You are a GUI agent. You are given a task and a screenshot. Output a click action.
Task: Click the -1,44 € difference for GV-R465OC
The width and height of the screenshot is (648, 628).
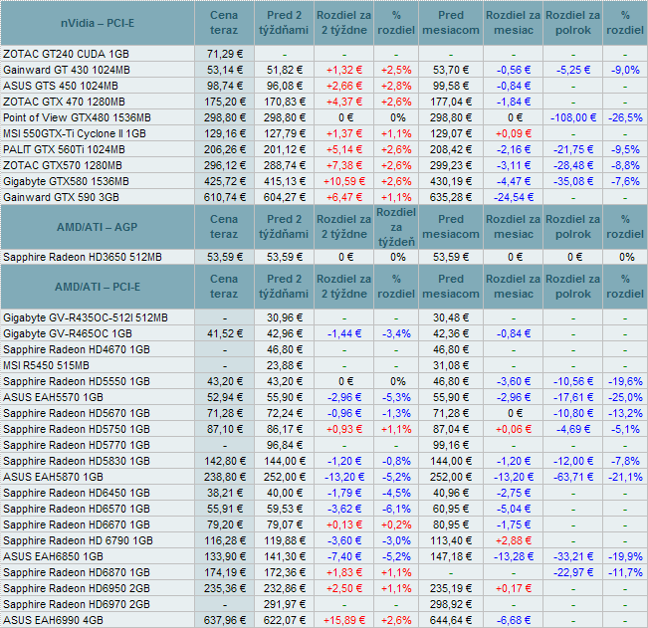click(x=344, y=333)
